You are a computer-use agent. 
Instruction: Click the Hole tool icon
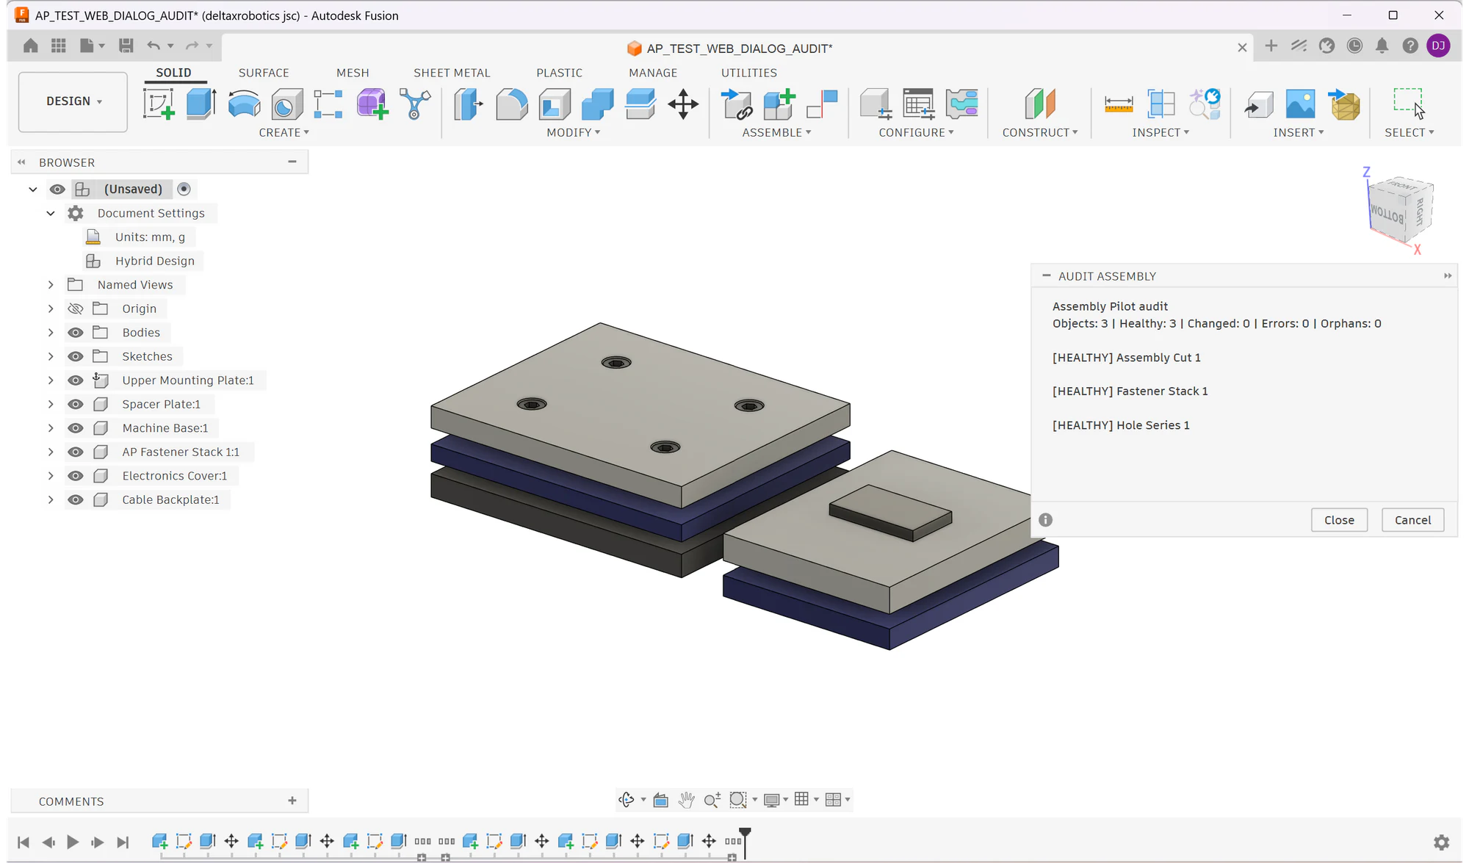coord(286,104)
